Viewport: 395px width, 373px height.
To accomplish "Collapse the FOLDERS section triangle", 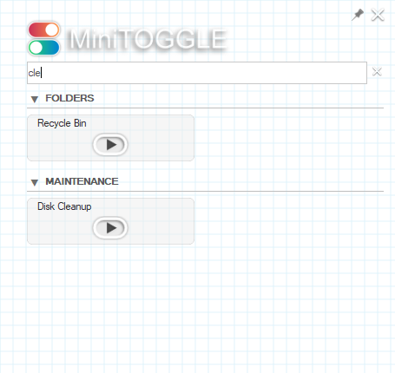I will [35, 99].
